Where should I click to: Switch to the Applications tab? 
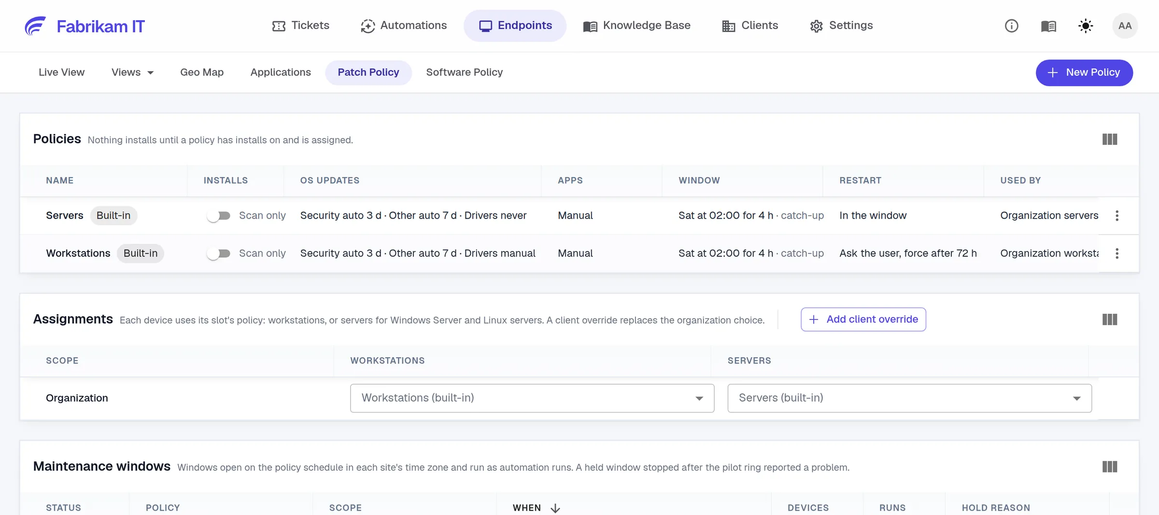(281, 72)
